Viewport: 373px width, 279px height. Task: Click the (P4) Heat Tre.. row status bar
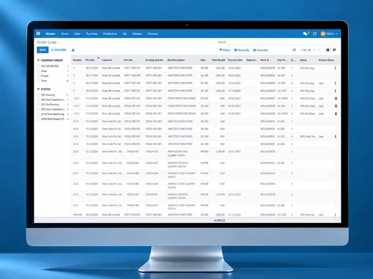[x=335, y=137]
